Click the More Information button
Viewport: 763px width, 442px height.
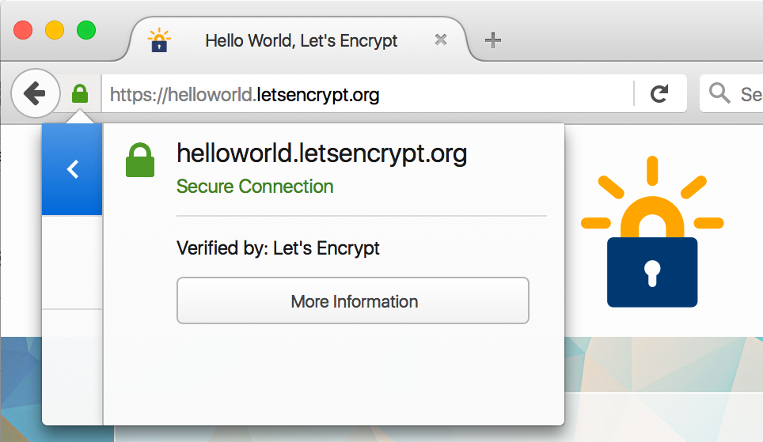[x=353, y=300]
